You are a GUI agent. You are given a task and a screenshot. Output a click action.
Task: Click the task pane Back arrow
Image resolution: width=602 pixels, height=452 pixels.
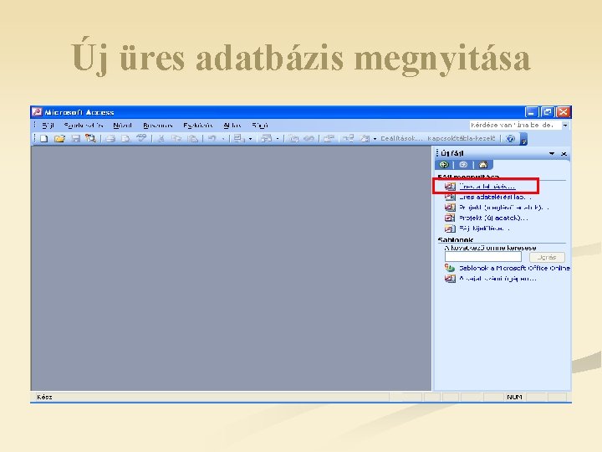(x=444, y=165)
